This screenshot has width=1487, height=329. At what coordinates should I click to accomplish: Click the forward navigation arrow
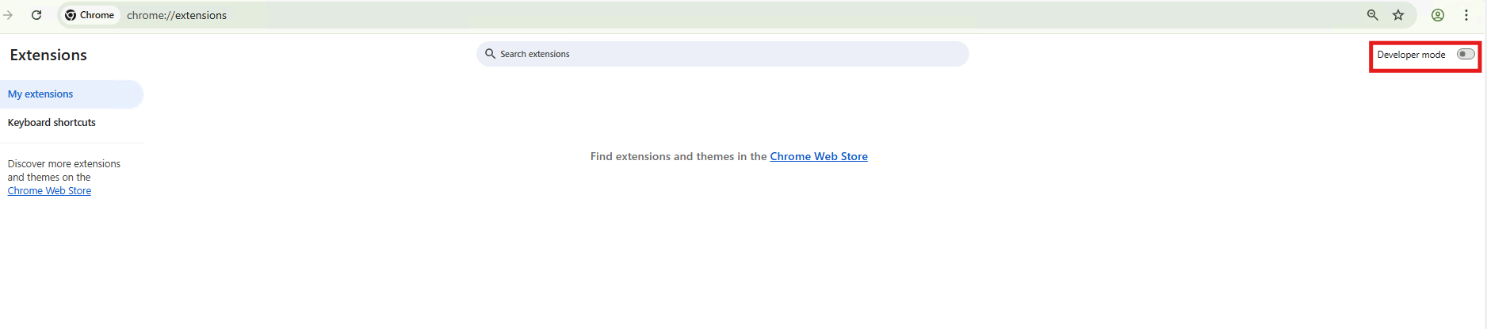coord(8,15)
